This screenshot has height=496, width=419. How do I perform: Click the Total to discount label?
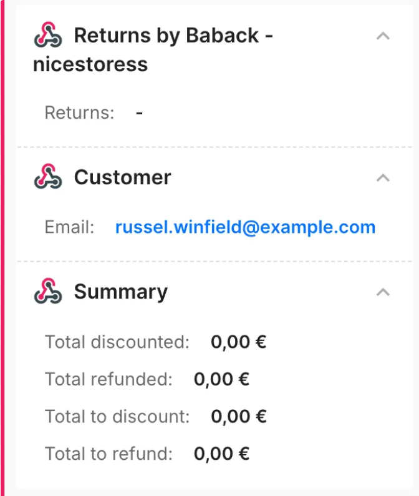click(x=117, y=417)
